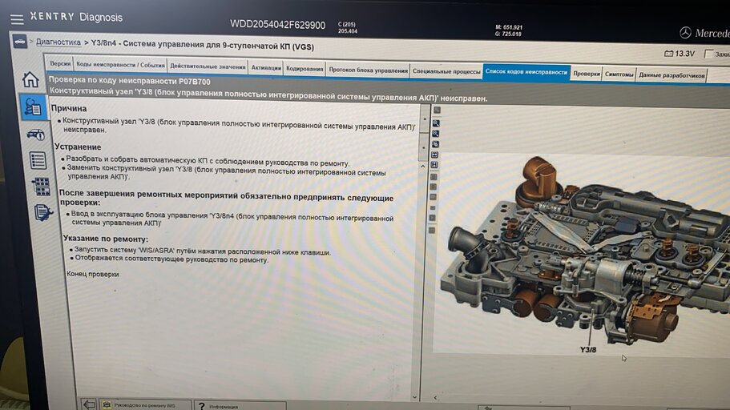Select the stethoscope diagnosis sidebar icon
The width and height of the screenshot is (730, 410).
pos(33,107)
